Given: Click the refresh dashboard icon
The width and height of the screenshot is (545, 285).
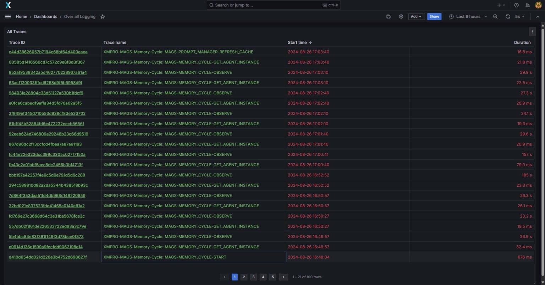Looking at the screenshot, I should pyautogui.click(x=508, y=17).
